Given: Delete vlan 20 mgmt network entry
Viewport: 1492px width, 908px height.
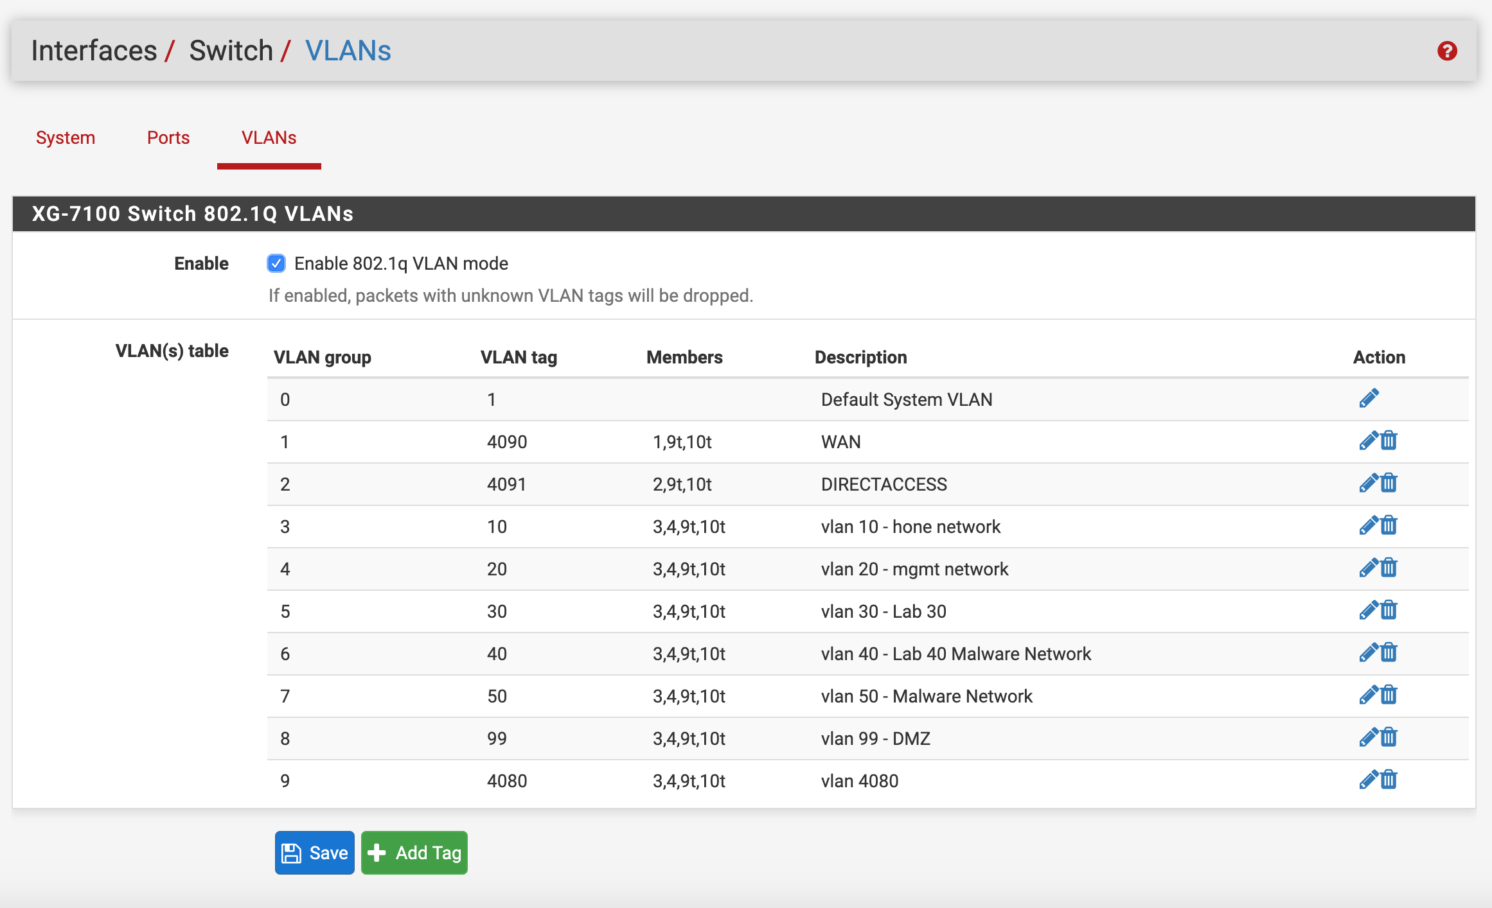Looking at the screenshot, I should point(1389,568).
